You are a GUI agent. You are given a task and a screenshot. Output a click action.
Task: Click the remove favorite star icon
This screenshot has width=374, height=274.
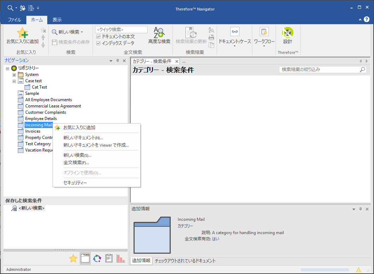[43, 30]
